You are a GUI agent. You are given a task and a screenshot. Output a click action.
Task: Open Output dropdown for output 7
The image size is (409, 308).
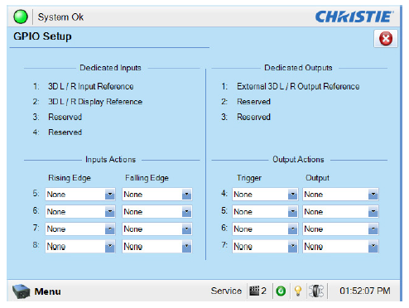(x=340, y=246)
